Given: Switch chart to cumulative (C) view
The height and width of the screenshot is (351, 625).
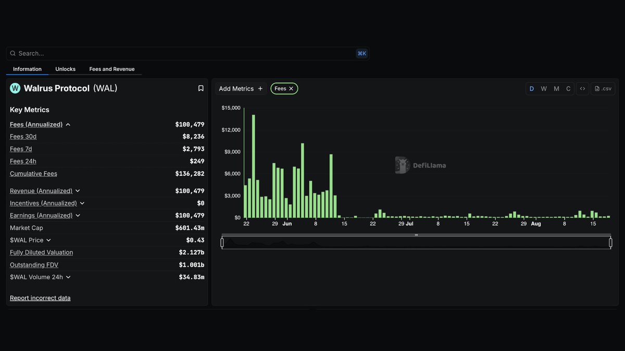Looking at the screenshot, I should click(x=568, y=89).
